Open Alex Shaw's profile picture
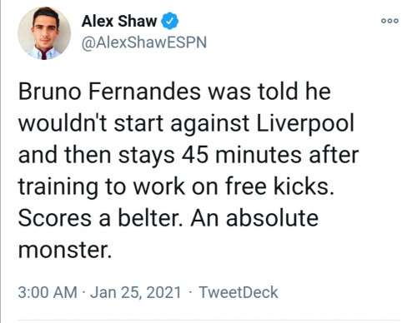Image resolution: width=417 pixels, height=323 pixels. (x=44, y=33)
